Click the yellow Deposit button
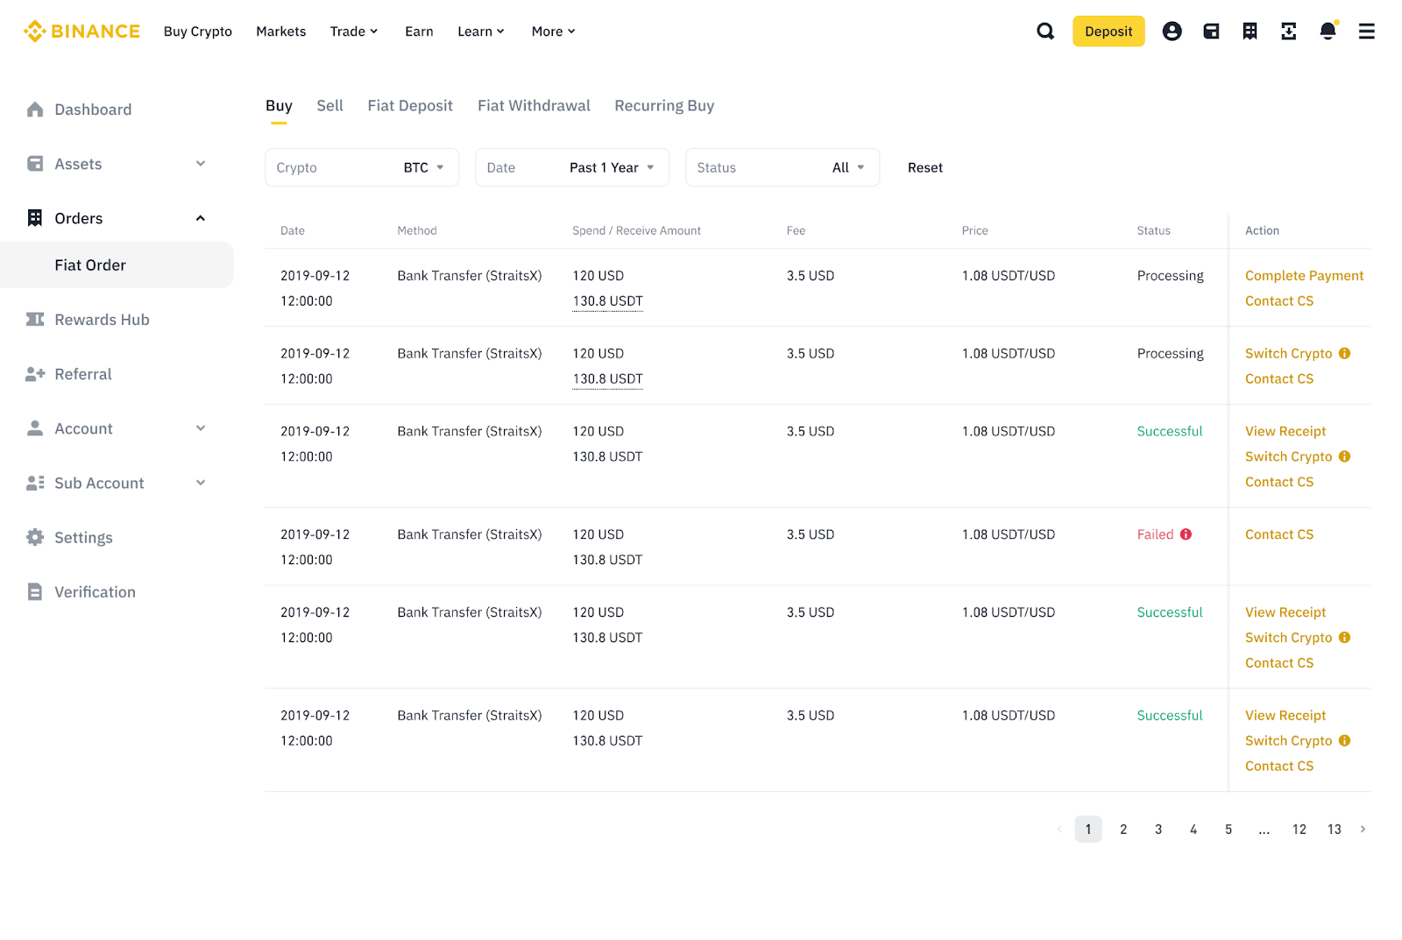Image resolution: width=1402 pixels, height=940 pixels. (1108, 32)
